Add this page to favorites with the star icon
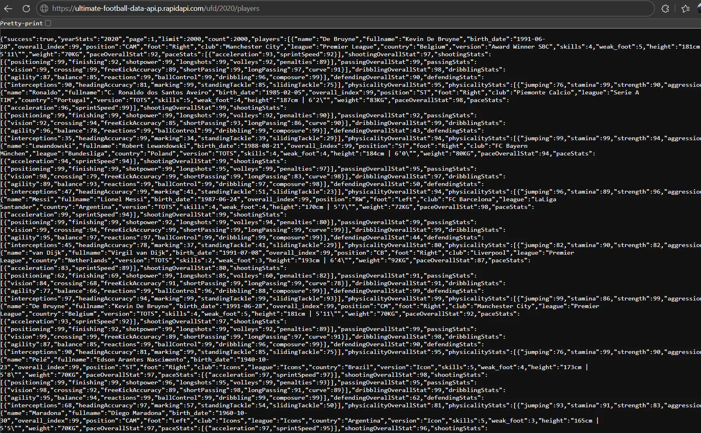 tap(686, 8)
